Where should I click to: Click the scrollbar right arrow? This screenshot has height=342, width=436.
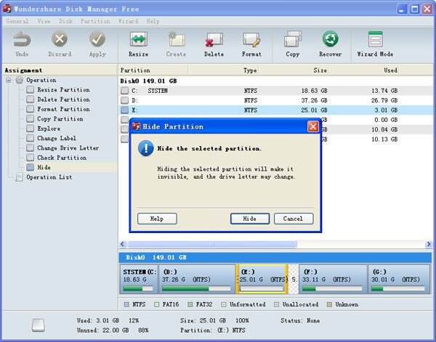pyautogui.click(x=429, y=244)
